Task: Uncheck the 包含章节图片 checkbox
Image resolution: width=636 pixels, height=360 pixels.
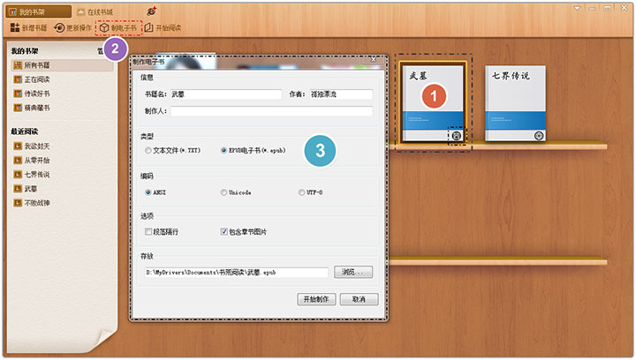Action: [224, 232]
